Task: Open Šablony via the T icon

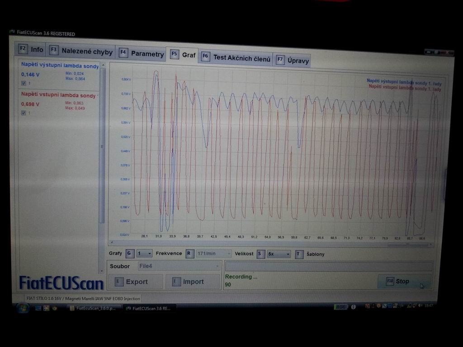Action: (x=299, y=254)
